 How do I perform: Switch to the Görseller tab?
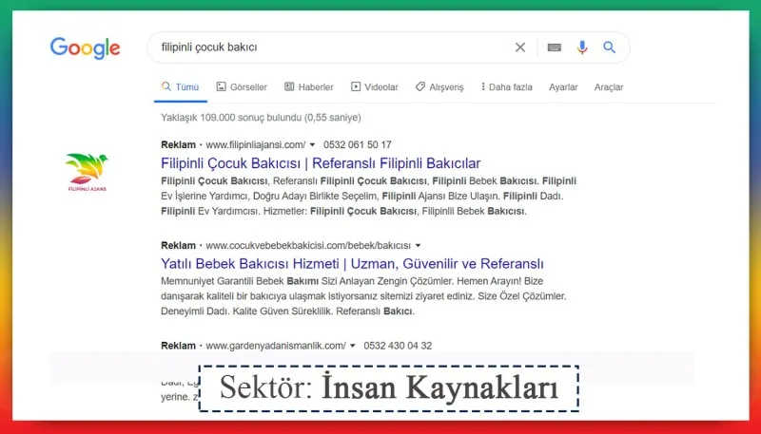[x=242, y=87]
